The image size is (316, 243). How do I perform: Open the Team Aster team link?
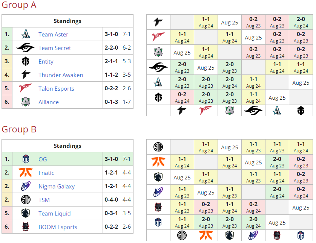(x=53, y=34)
